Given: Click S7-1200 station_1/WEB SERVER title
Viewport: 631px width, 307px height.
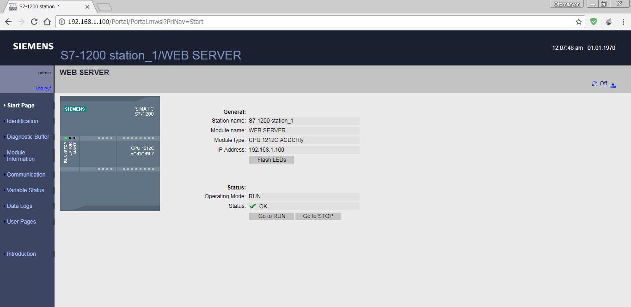Looking at the screenshot, I should coord(151,55).
